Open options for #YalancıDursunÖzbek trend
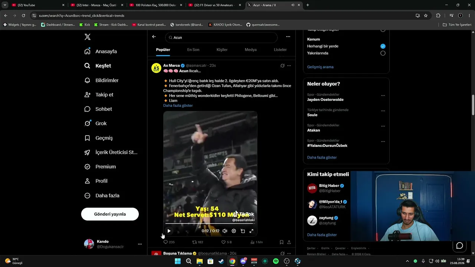This screenshot has width=475, height=267. pyautogui.click(x=383, y=142)
